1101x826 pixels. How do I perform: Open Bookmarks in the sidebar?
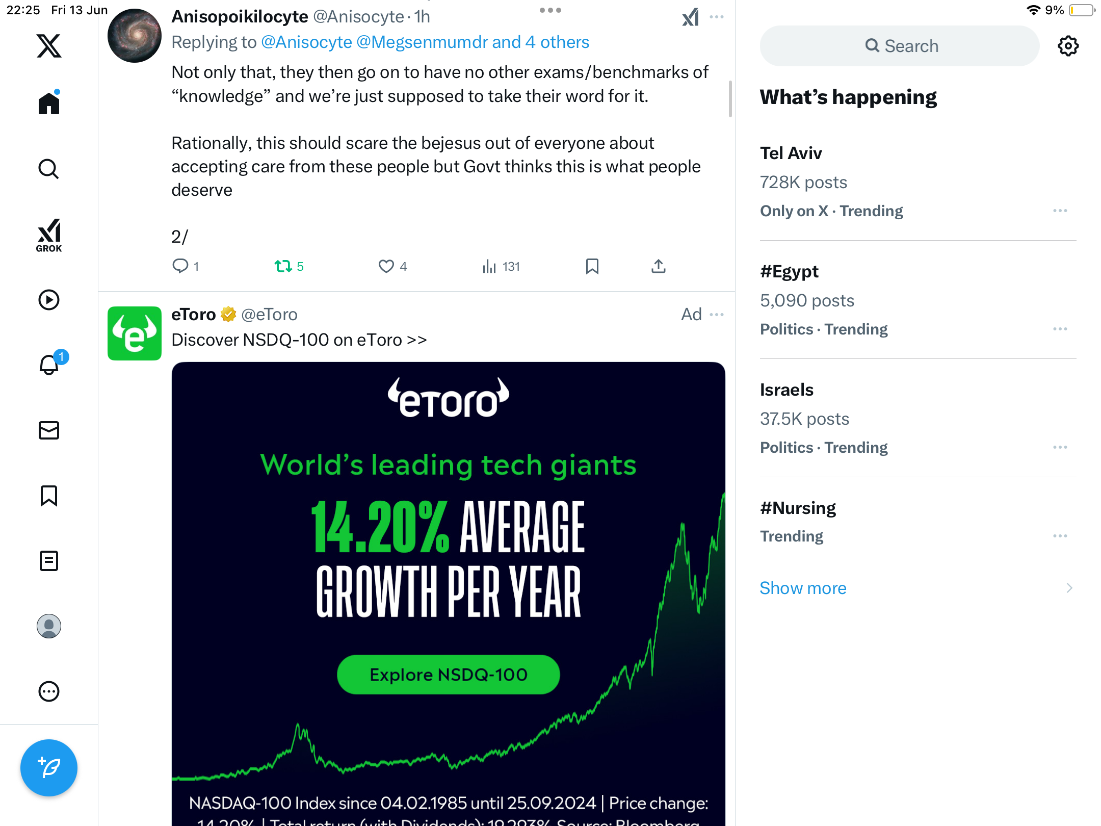click(49, 496)
